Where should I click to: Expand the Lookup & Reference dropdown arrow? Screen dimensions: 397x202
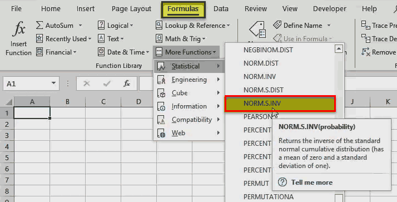point(228,26)
